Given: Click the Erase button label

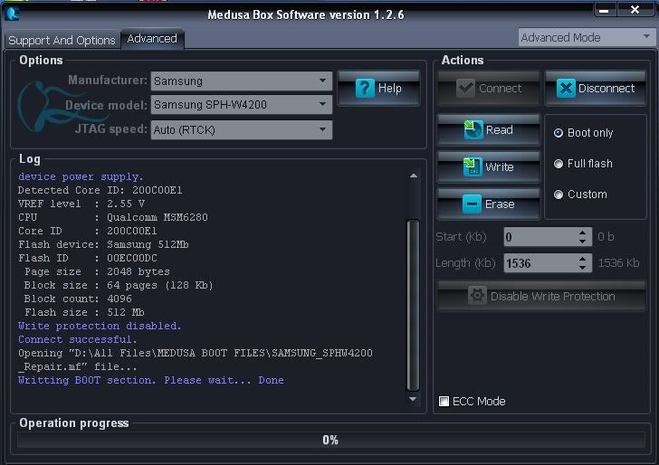Looking at the screenshot, I should point(500,204).
